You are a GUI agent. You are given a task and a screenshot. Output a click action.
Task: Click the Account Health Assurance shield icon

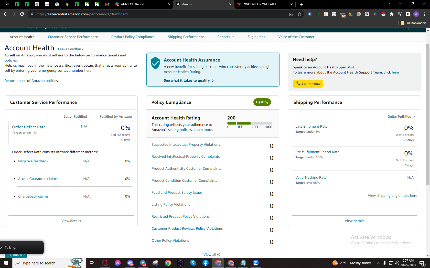(x=155, y=63)
